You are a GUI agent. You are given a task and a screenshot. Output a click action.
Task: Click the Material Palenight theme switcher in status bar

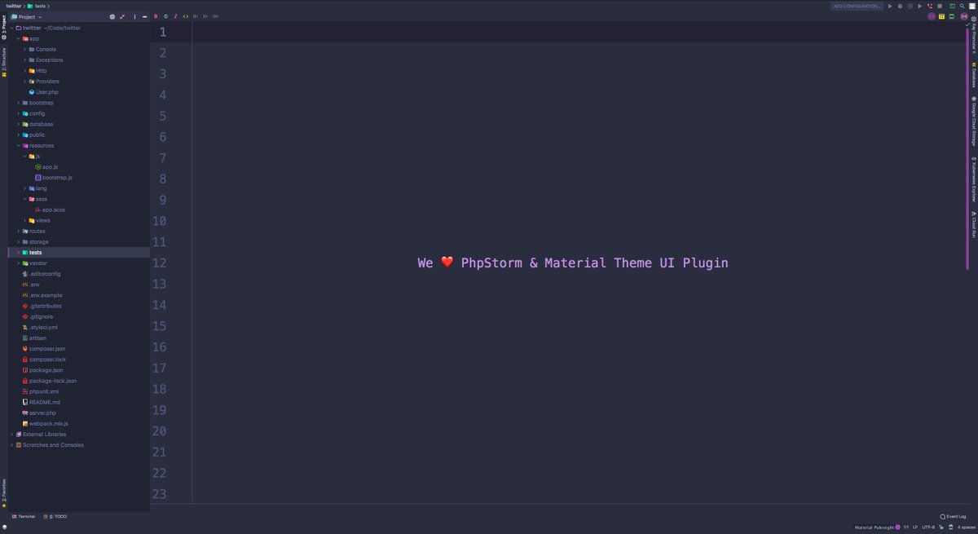(877, 527)
